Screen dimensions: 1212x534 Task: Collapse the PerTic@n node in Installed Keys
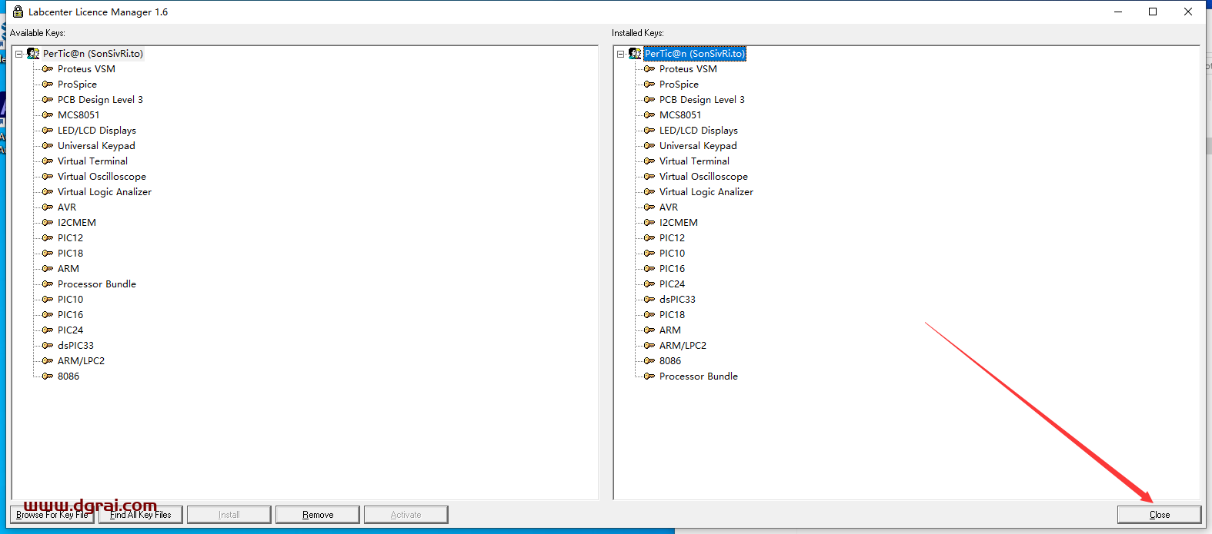pos(621,54)
